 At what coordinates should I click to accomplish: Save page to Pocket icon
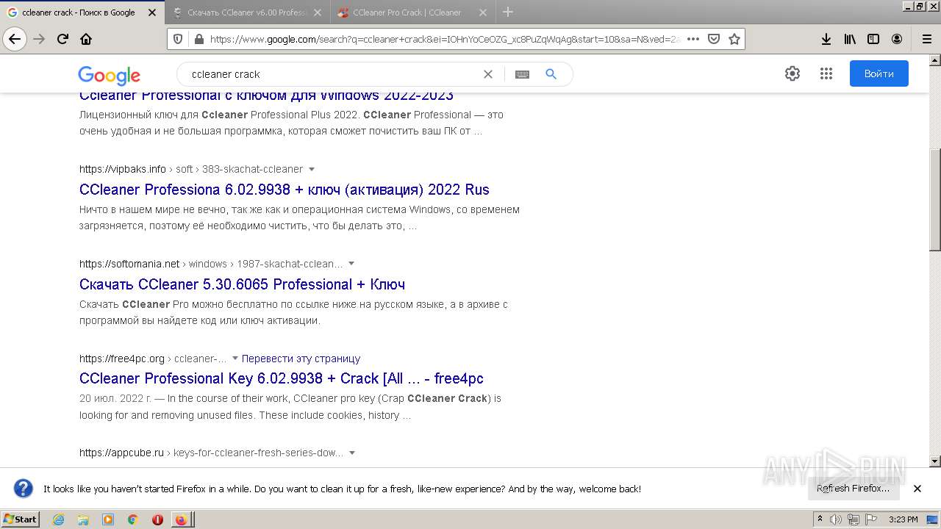click(713, 39)
